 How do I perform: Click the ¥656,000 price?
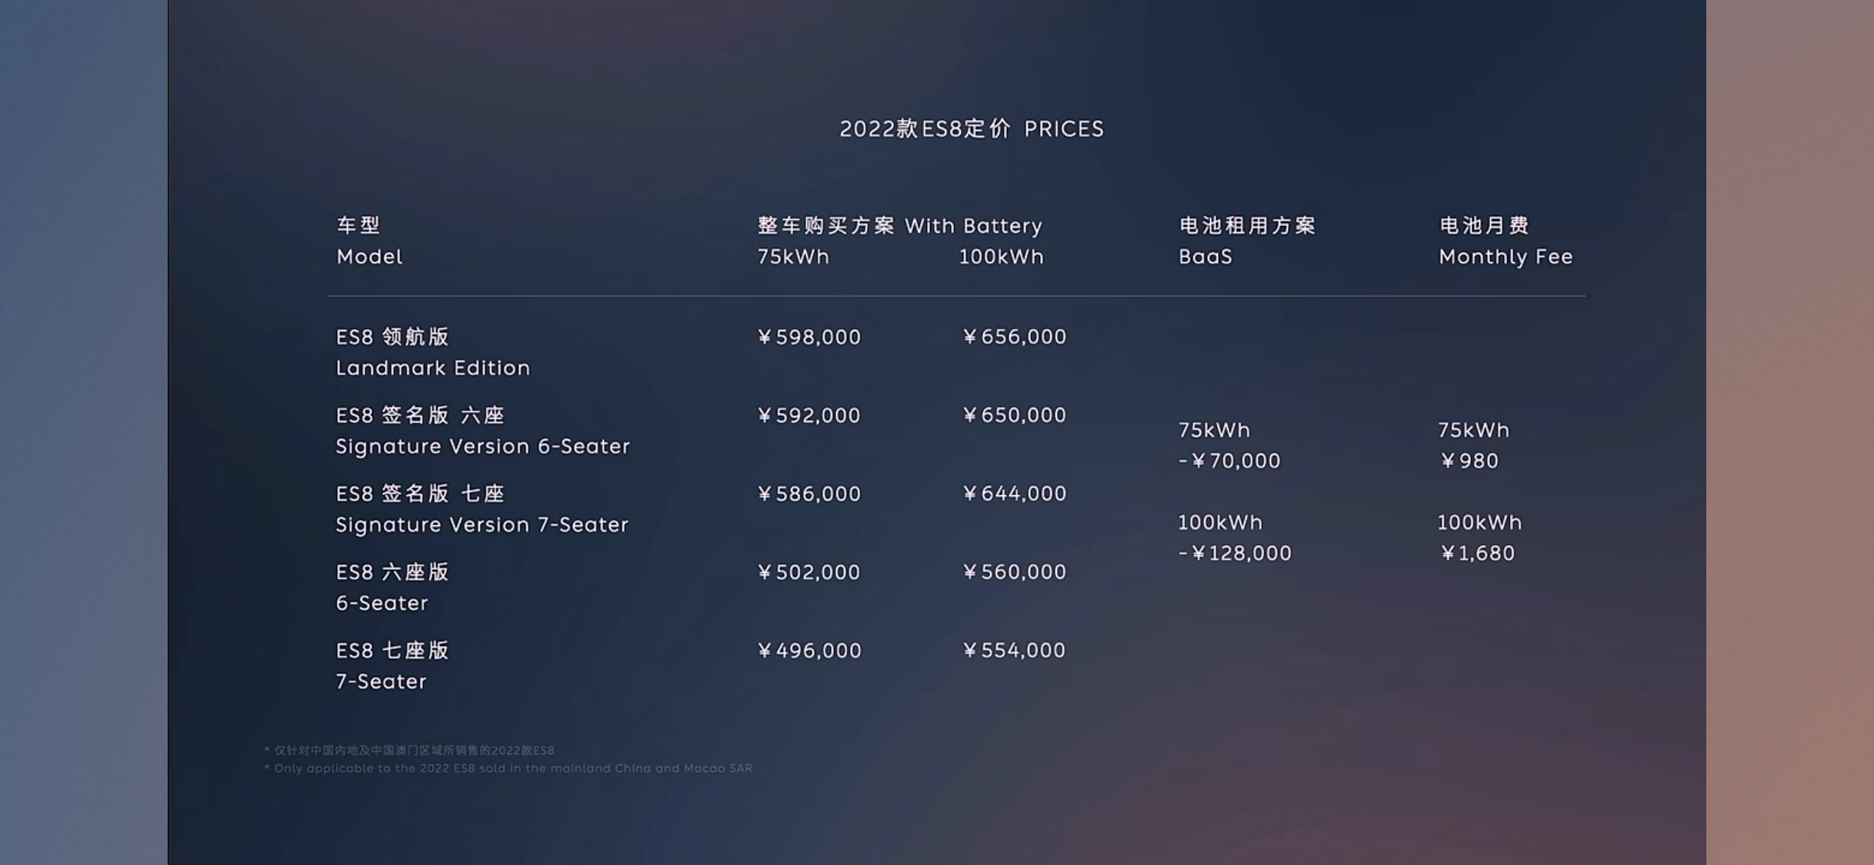[1015, 337]
